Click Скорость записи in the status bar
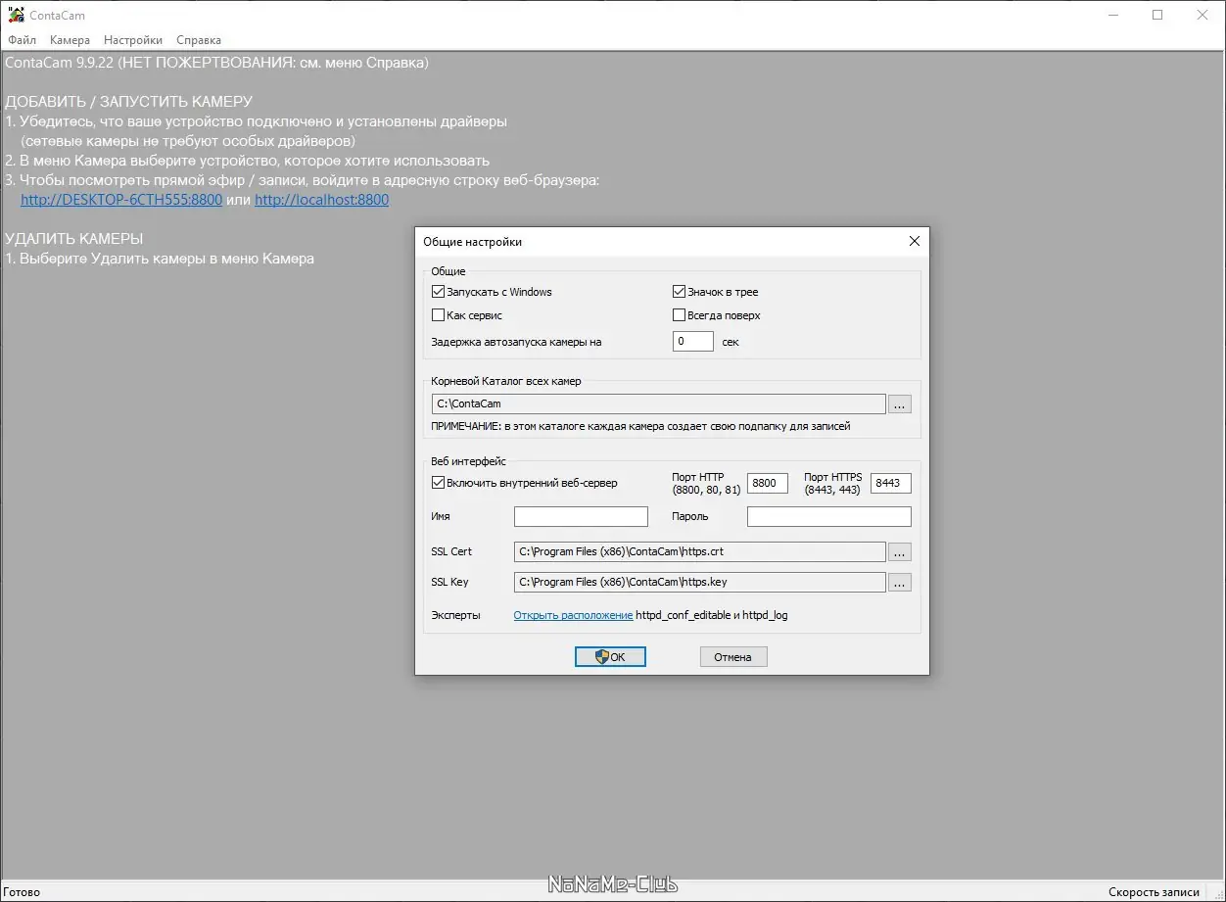Image resolution: width=1226 pixels, height=902 pixels. 1154,892
